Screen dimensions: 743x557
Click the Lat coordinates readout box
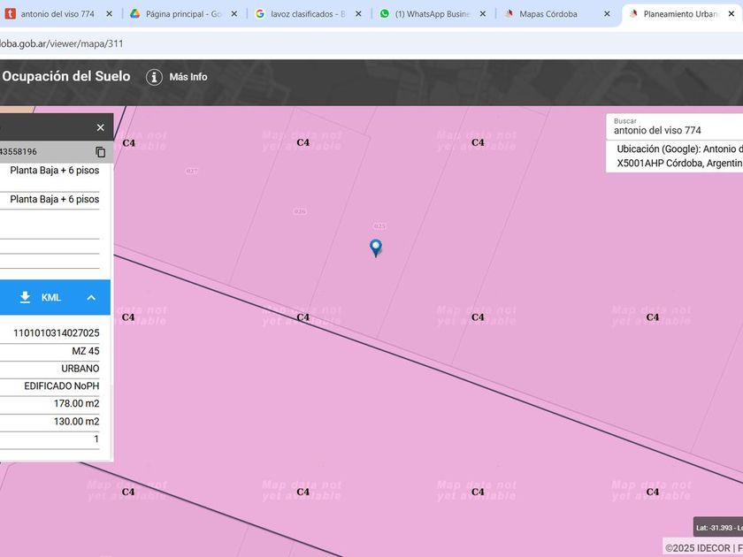click(x=717, y=528)
